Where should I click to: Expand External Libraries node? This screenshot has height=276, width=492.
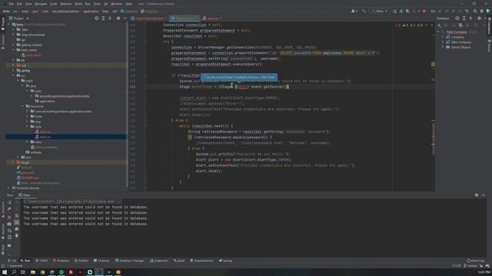8,188
